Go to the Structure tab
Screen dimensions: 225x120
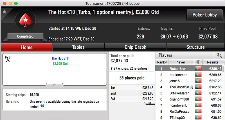click(195, 47)
